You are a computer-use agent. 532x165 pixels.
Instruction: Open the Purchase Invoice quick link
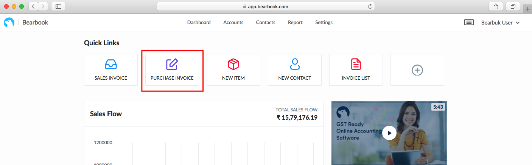[172, 70]
